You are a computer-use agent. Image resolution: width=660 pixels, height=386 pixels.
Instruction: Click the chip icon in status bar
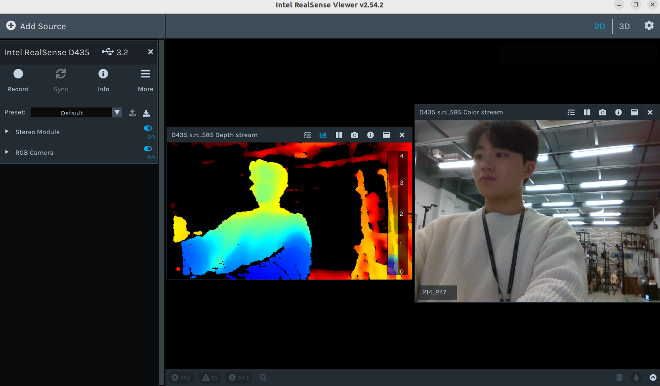pos(619,378)
